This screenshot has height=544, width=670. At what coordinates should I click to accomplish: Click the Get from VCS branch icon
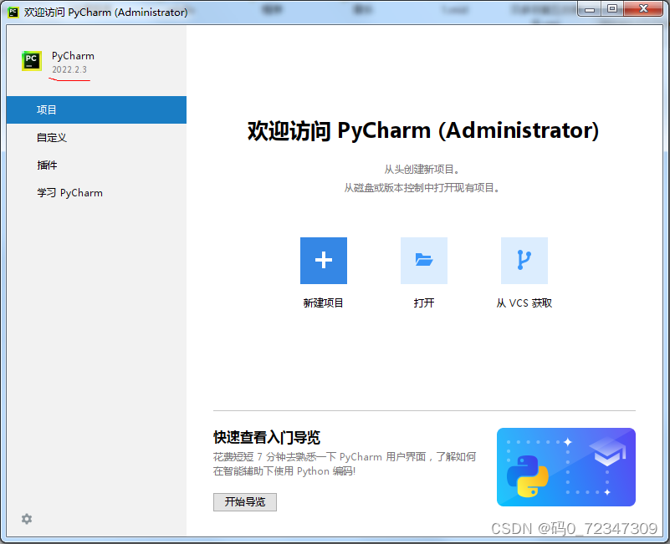pyautogui.click(x=524, y=261)
